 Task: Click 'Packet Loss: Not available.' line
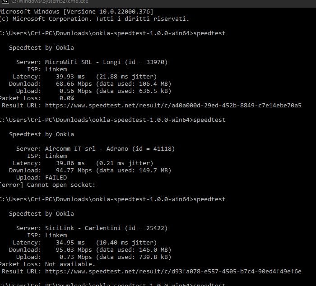point(47,264)
